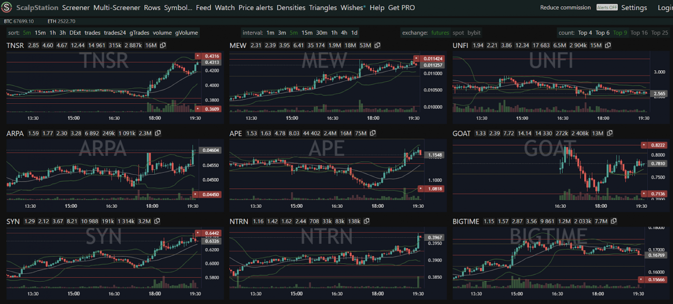Copy the TNSR symbol with its copy icon
The image size is (673, 304).
[x=163, y=46]
